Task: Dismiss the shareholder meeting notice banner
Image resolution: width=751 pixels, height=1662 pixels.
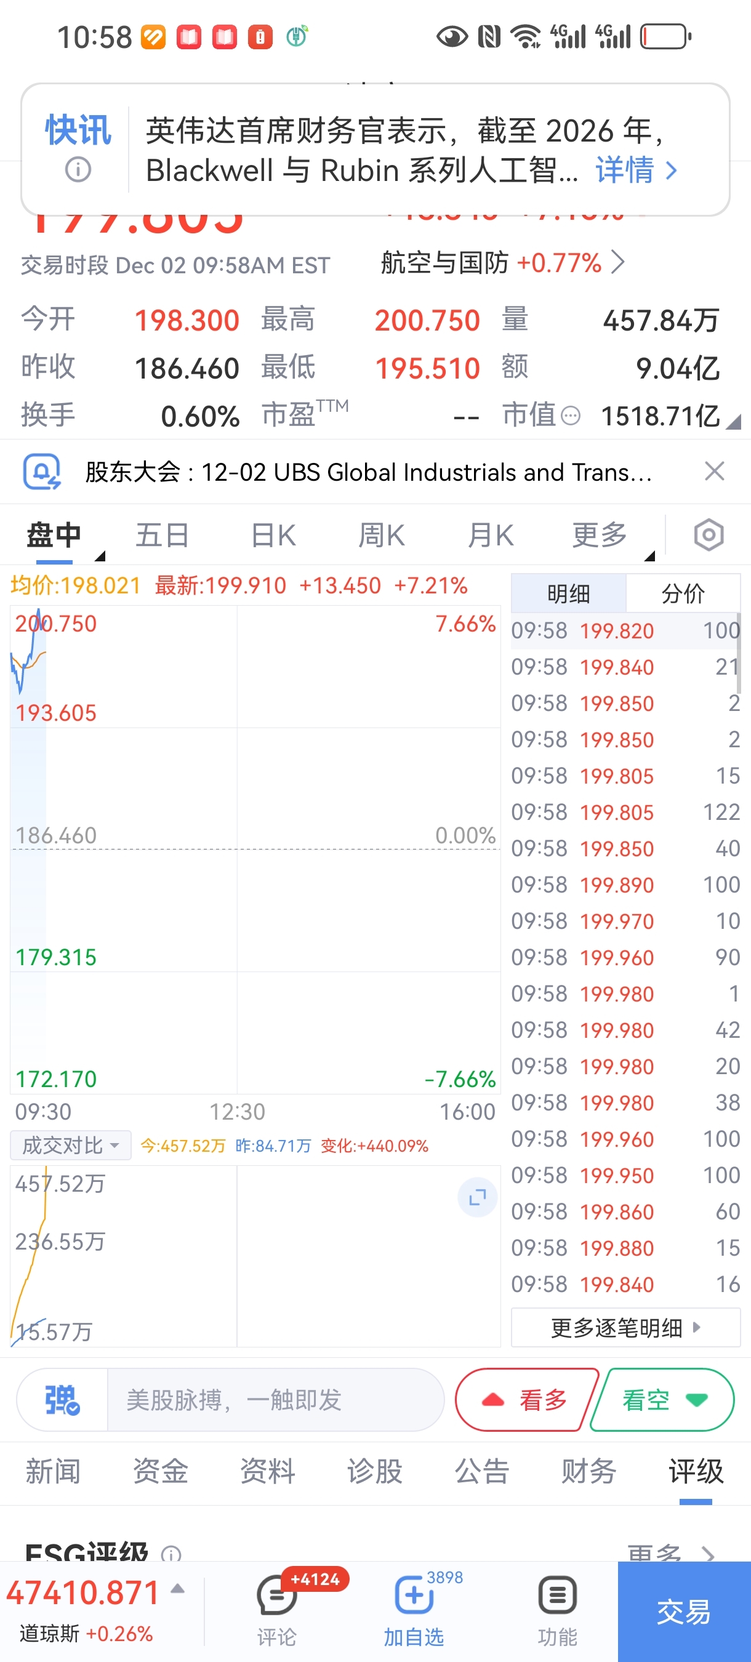Action: click(x=714, y=471)
